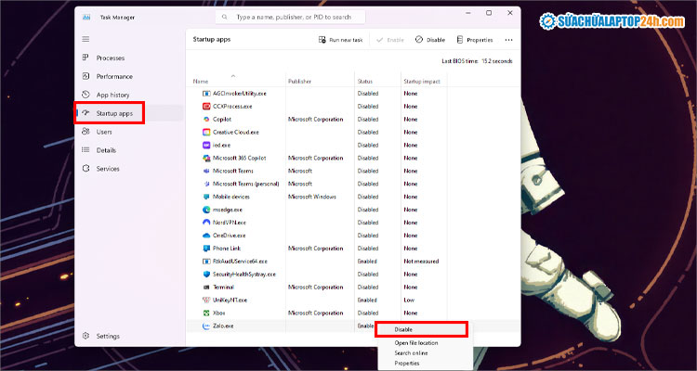Select the UniKeyNT.exe startup entry
This screenshot has height=371, width=697.
click(x=230, y=301)
